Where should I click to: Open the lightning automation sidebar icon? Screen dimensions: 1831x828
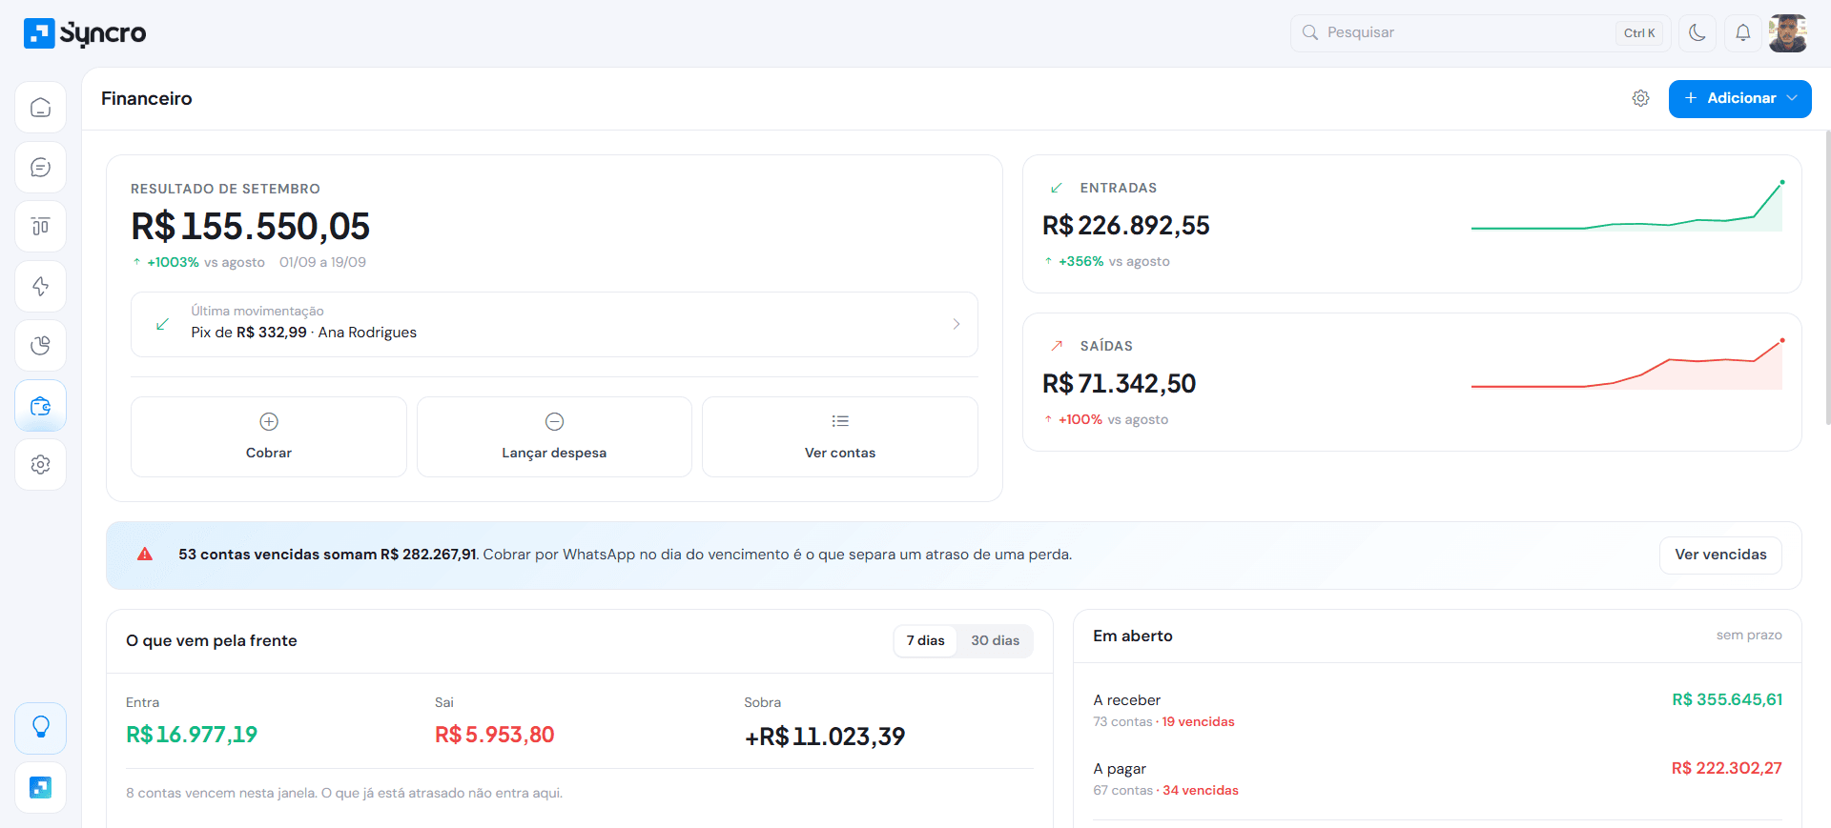tap(40, 286)
